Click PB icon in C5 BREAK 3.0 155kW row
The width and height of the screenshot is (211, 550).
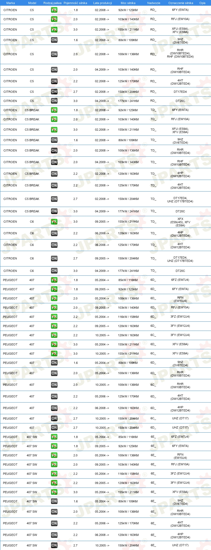54,130
